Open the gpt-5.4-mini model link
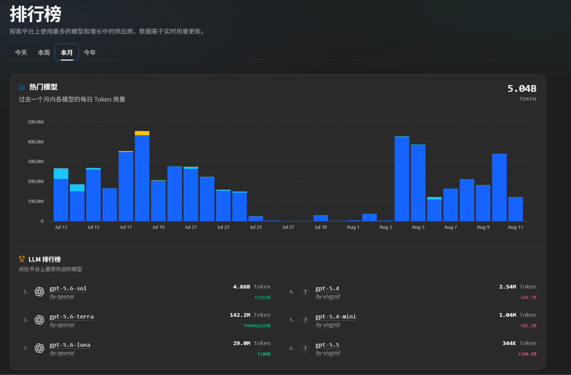This screenshot has width=571, height=375. [x=336, y=316]
